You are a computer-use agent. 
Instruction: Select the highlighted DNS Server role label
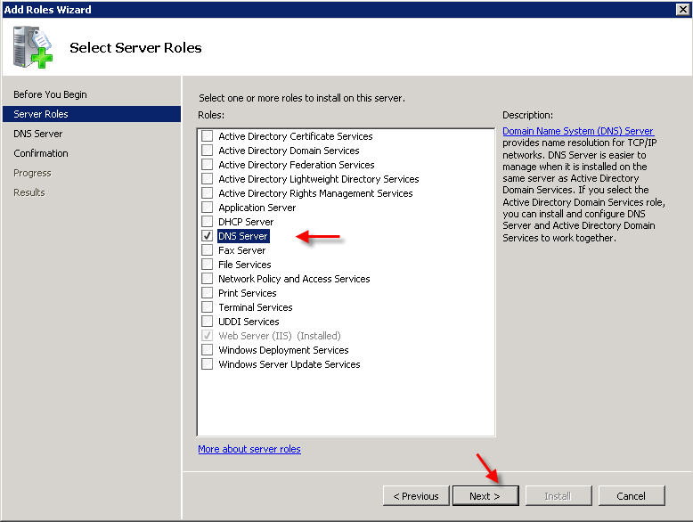coord(243,236)
